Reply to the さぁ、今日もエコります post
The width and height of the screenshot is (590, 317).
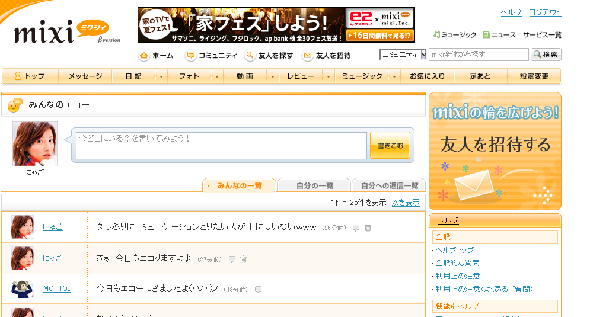tap(232, 260)
